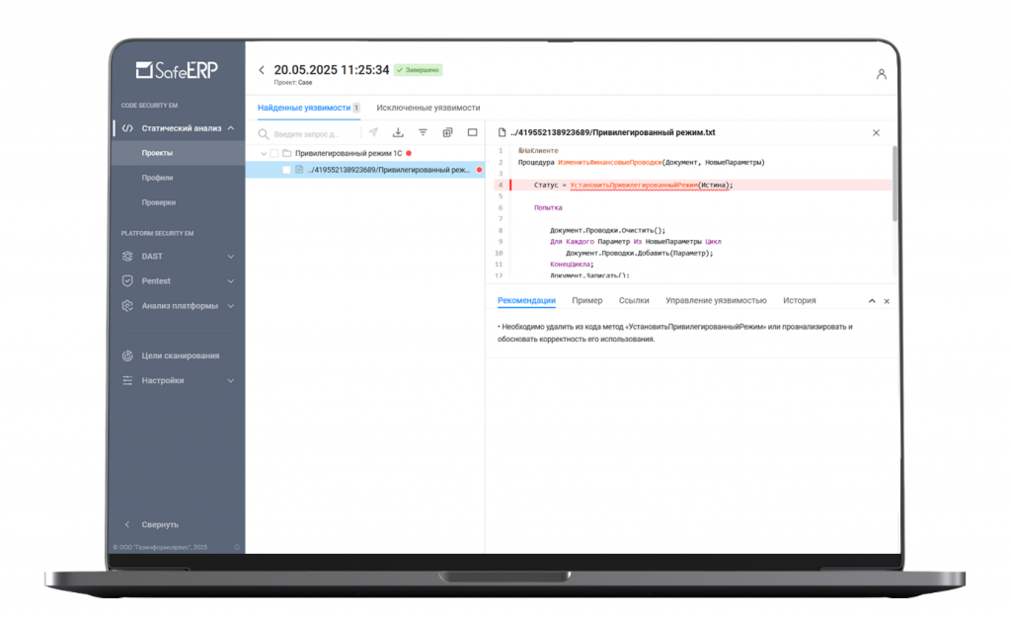
Task: Go back using the arrow beside the date
Action: (x=261, y=70)
